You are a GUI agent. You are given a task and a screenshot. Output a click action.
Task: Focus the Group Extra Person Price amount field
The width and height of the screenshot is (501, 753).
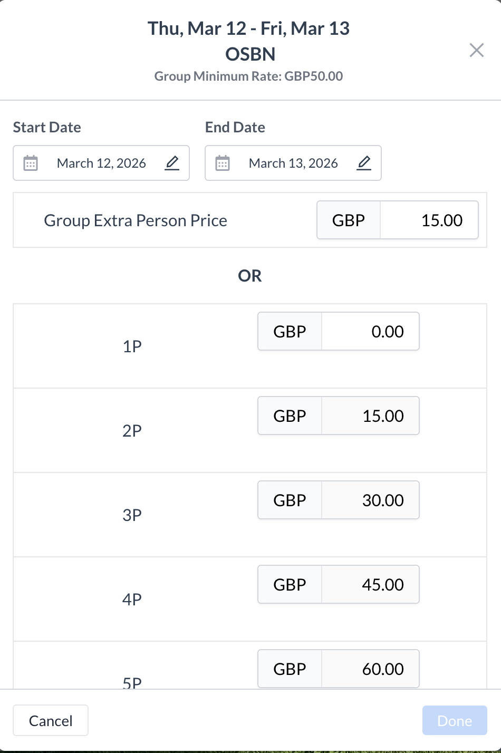tap(429, 220)
